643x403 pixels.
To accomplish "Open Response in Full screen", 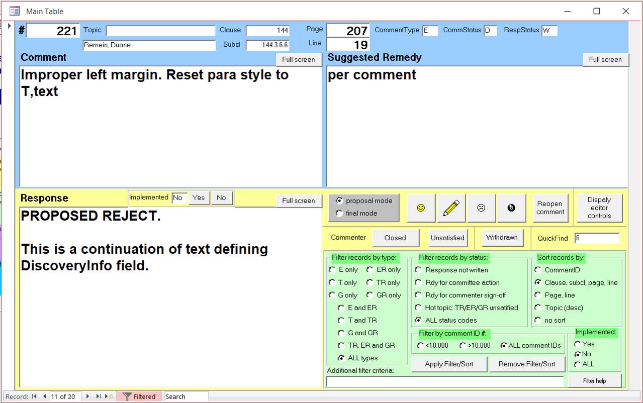I will 299,200.
